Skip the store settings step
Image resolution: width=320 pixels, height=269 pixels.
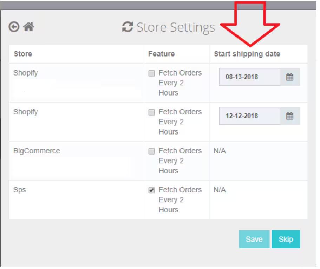(286, 239)
